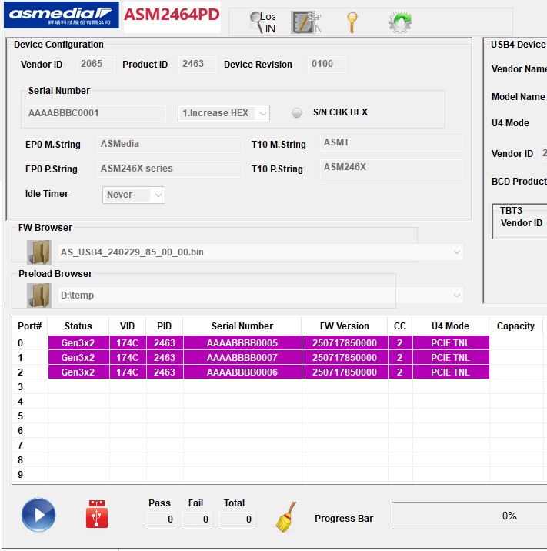Click the golden key icon

pyautogui.click(x=352, y=22)
